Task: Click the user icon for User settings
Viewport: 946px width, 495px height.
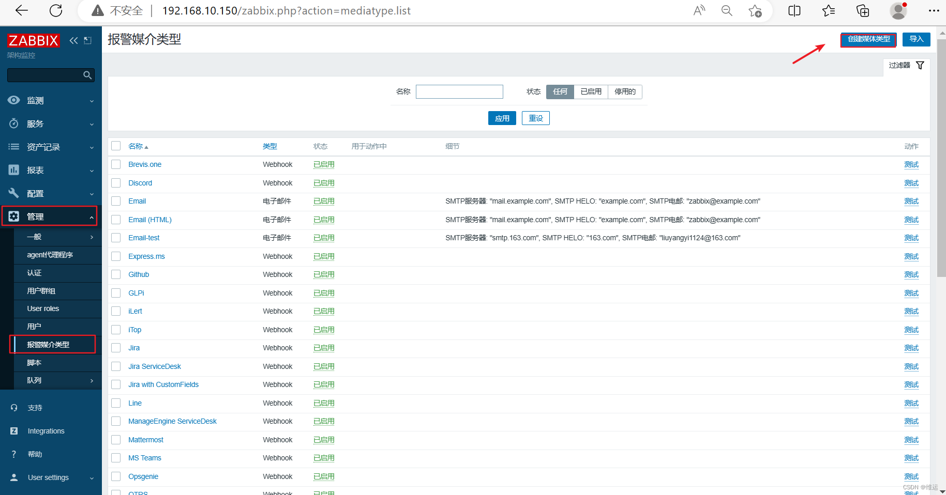Action: [x=14, y=477]
